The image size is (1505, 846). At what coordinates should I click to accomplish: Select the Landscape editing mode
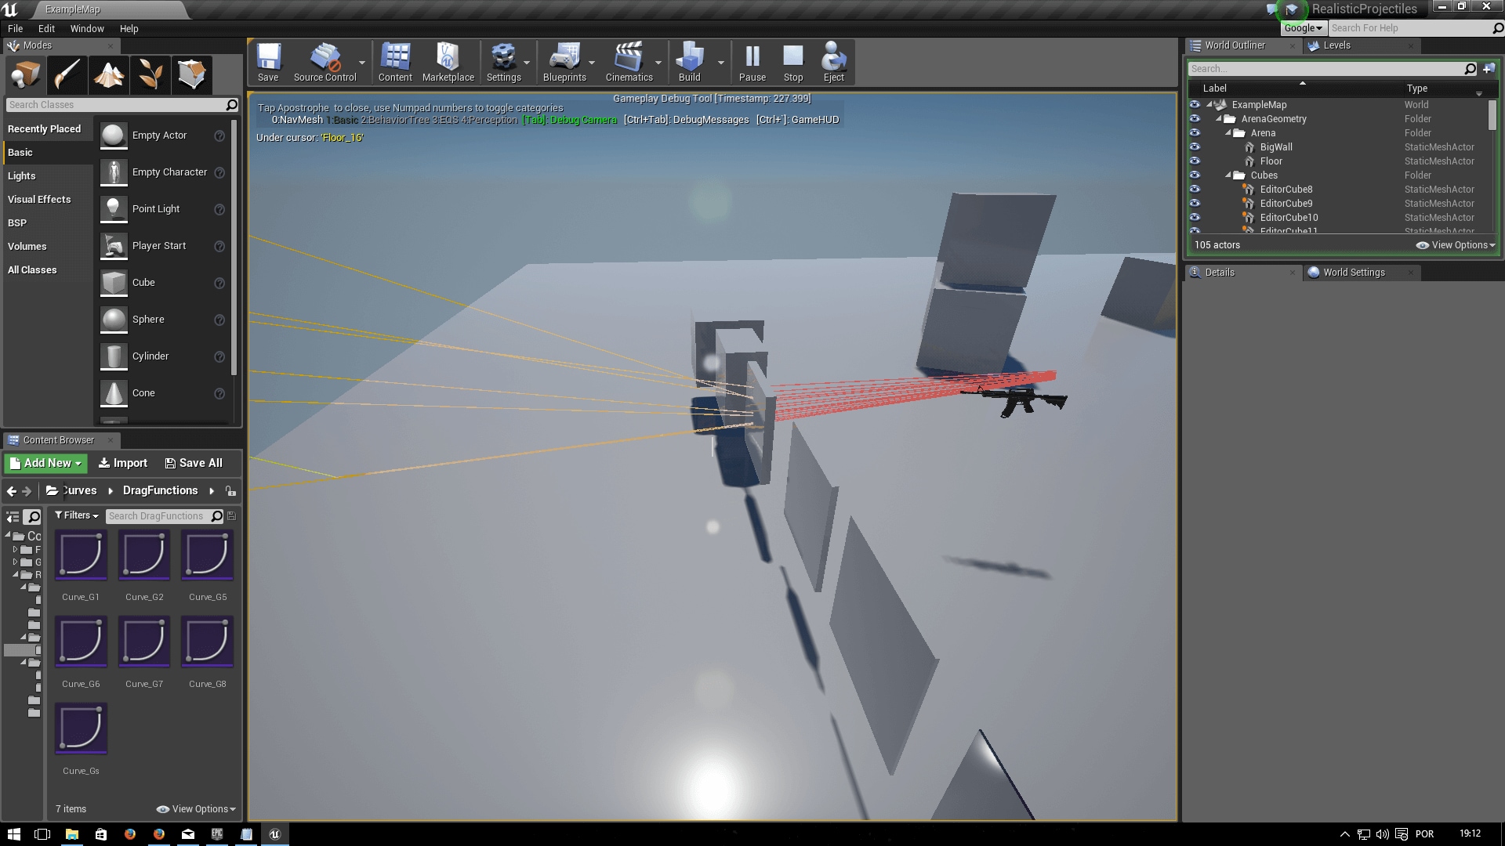[109, 75]
